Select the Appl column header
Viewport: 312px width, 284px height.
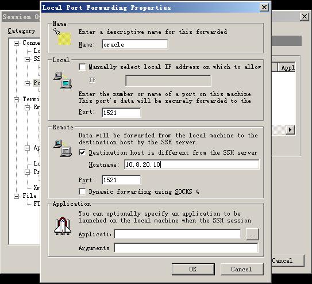pos(286,67)
